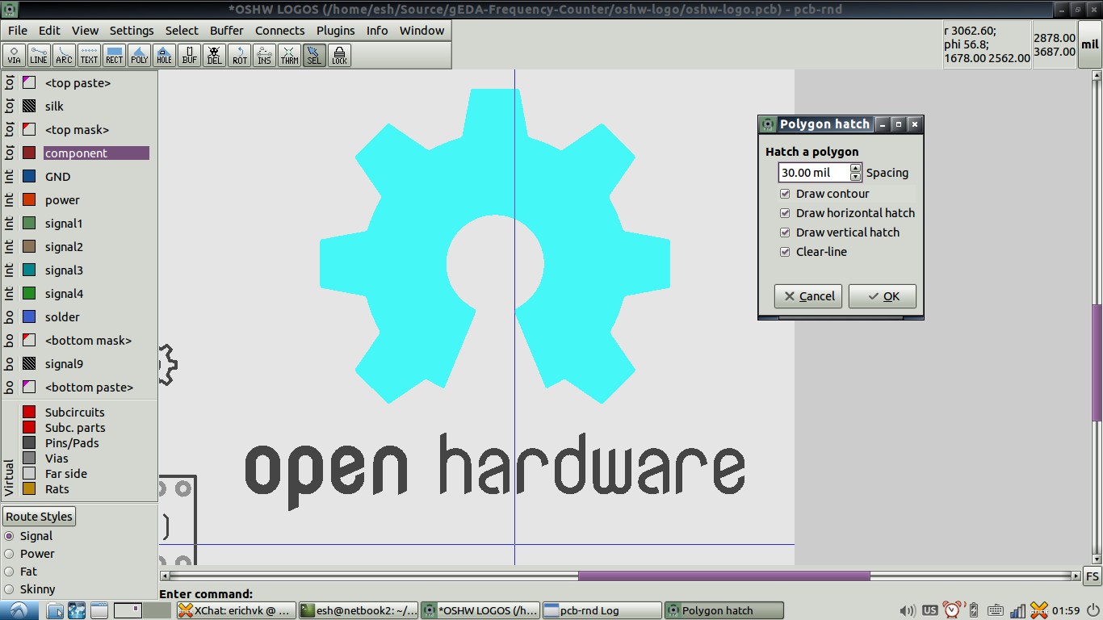Select the VIA tool
Screen dimensions: 1103x620
[x=13, y=55]
